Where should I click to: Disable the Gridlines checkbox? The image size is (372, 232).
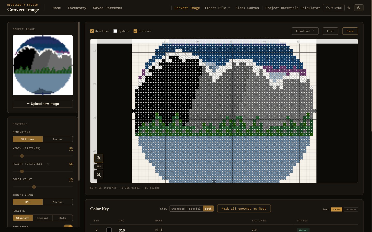(92, 31)
